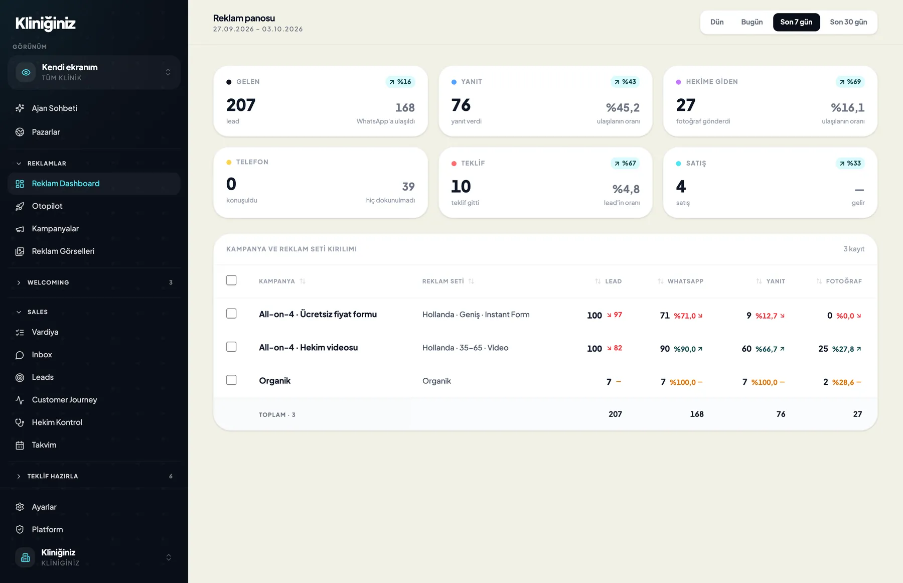Open the Takvim calendar icon
903x583 pixels.
click(20, 445)
